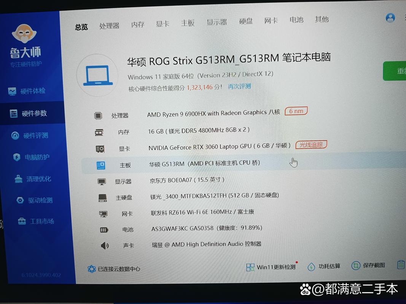
Task: Click the sound card speaker icon
Action: [105, 245]
